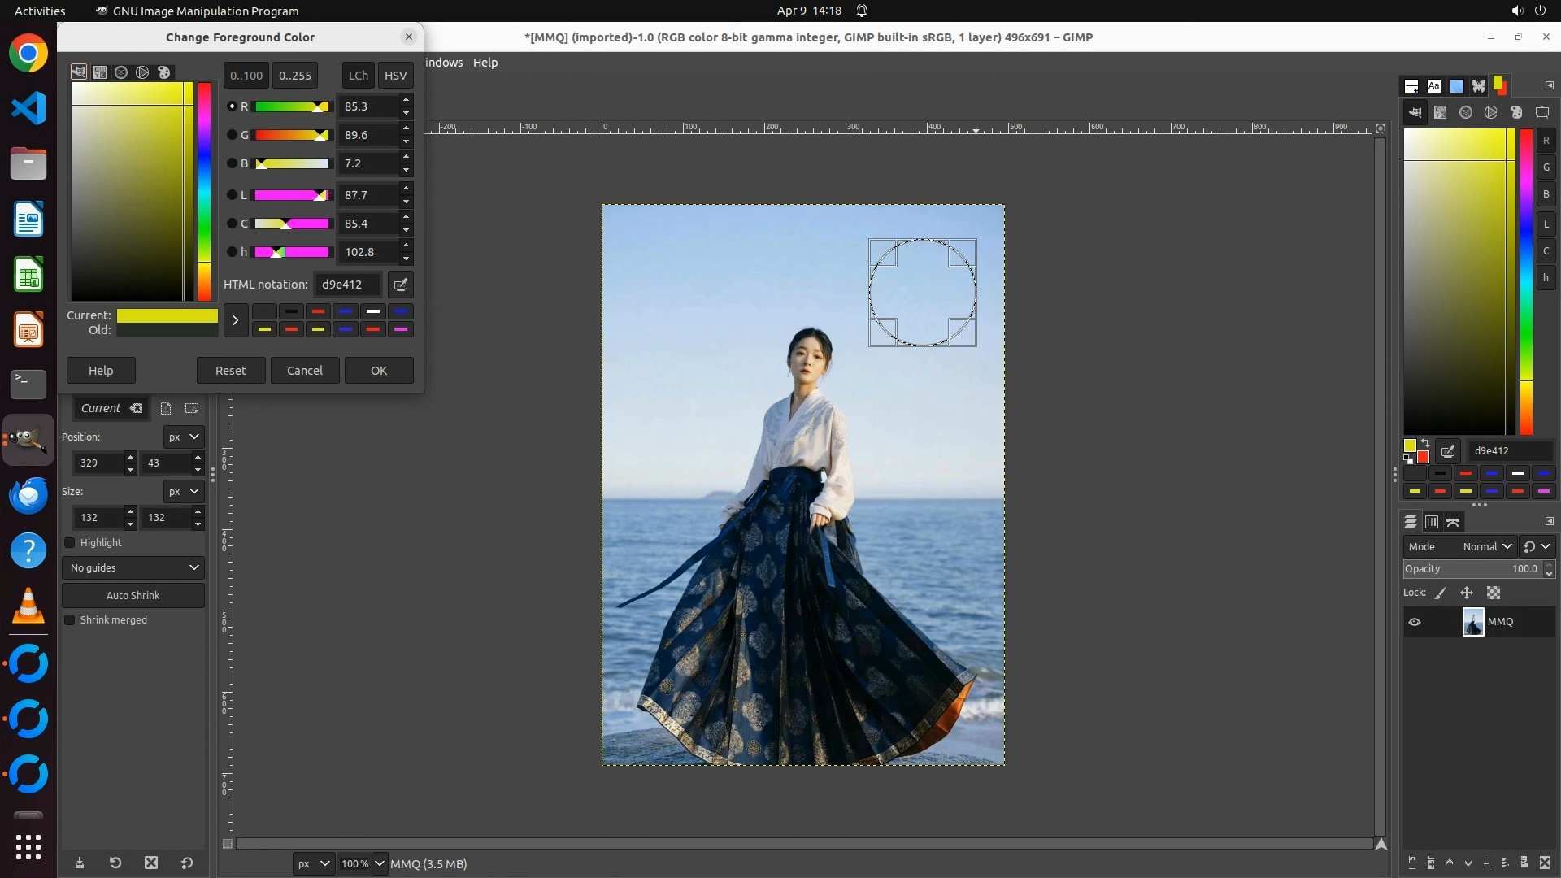Open the Palette selector in dialog
1561x878 pixels.
(x=164, y=72)
